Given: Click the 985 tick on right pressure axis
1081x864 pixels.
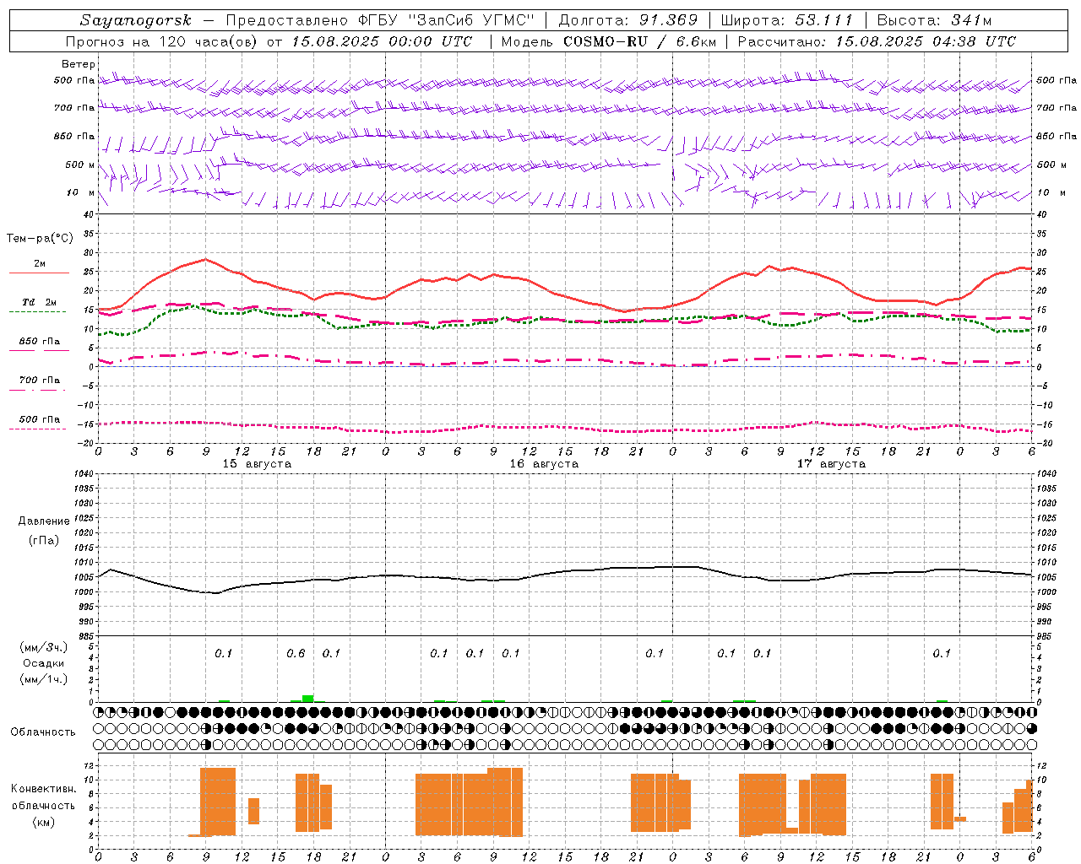Looking at the screenshot, I should 1045,636.
